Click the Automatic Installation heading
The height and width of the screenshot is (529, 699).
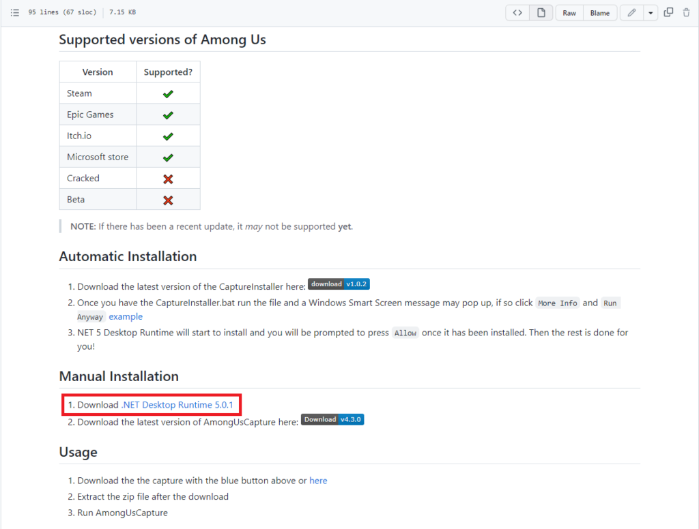point(128,256)
